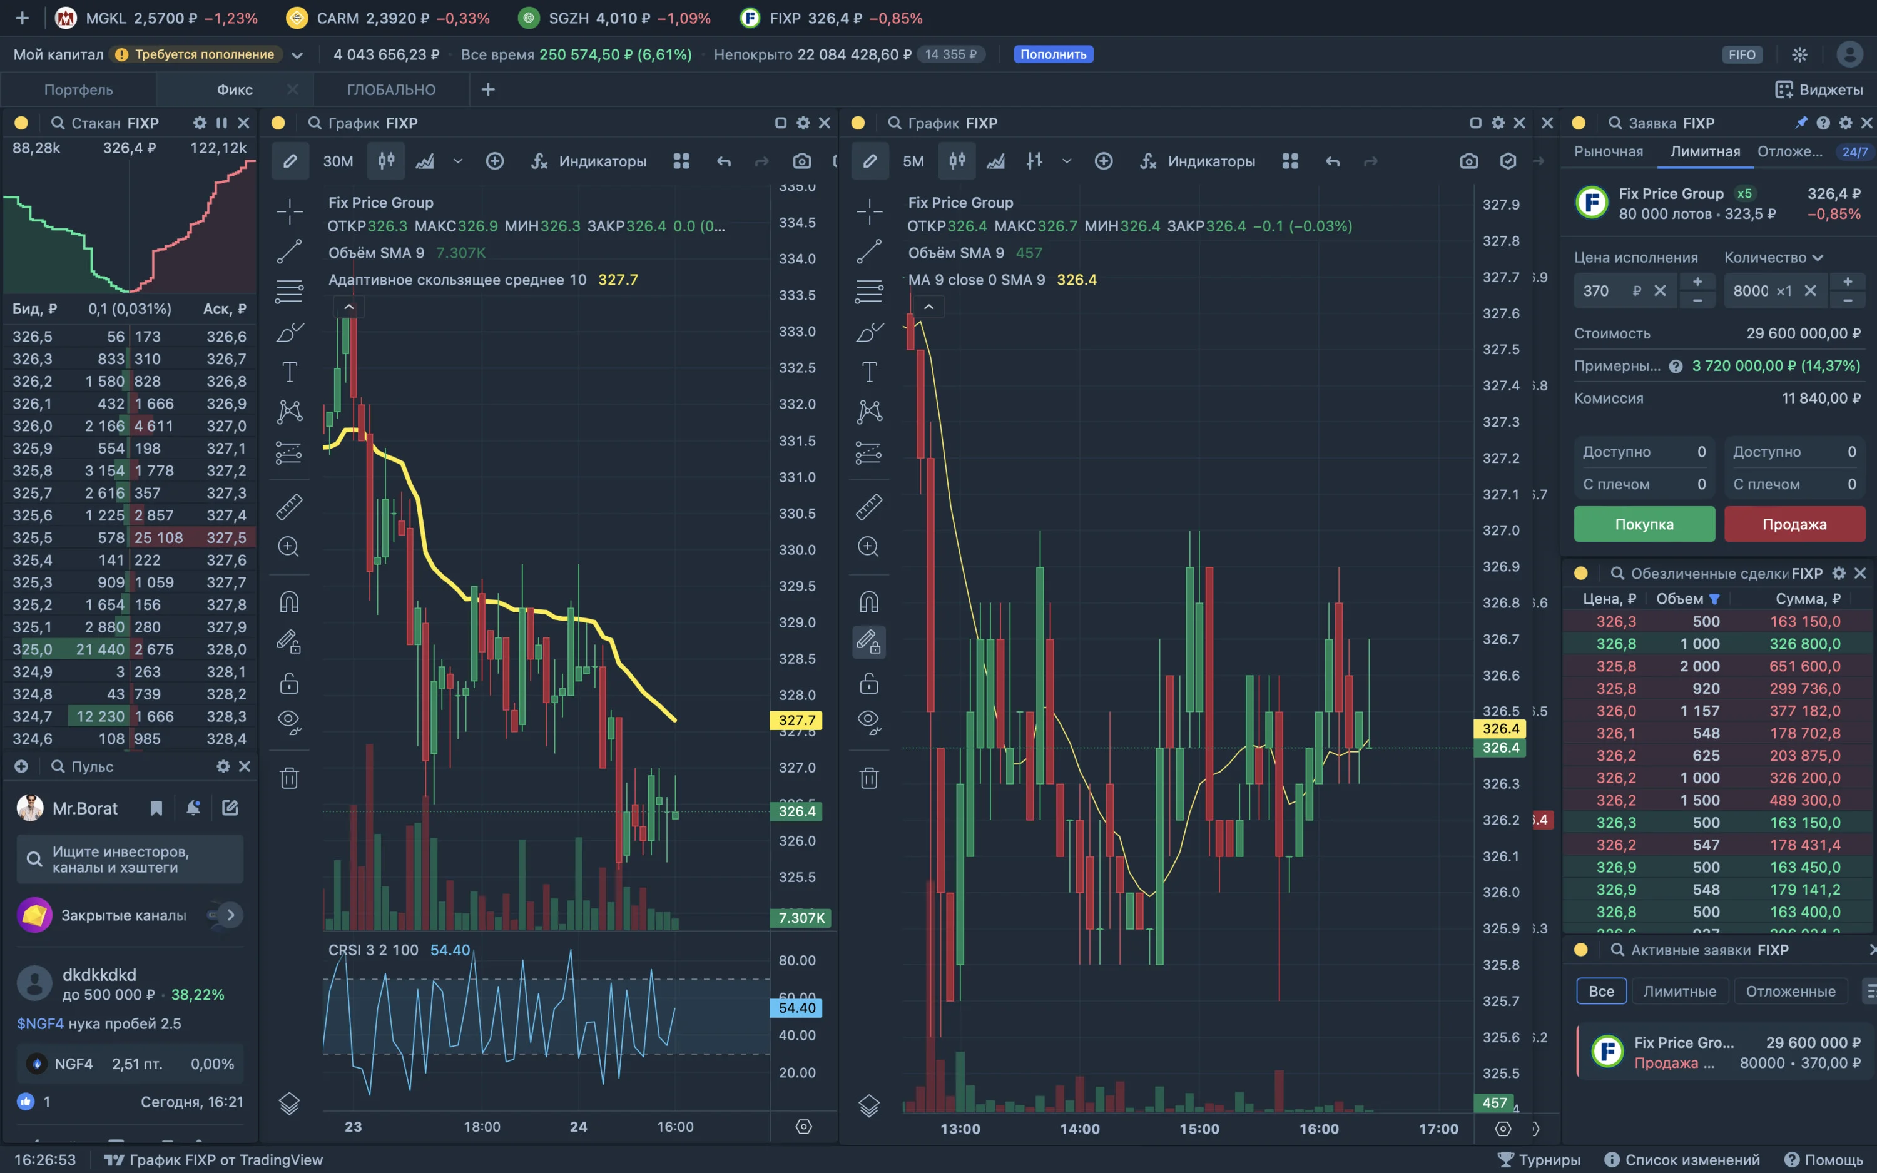Open notifications bell in Пульс
This screenshot has height=1173, width=1877.
click(193, 808)
